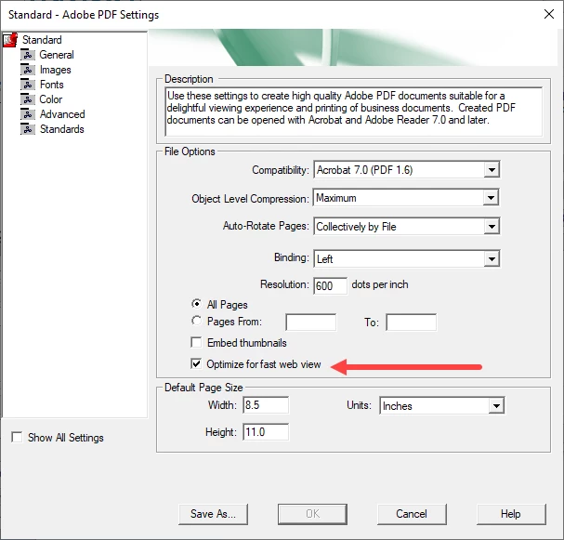Click the Standard root folder icon
Viewport: 564px width, 540px height.
click(x=10, y=40)
